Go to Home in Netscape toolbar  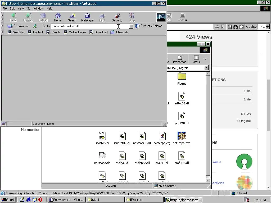point(58,17)
